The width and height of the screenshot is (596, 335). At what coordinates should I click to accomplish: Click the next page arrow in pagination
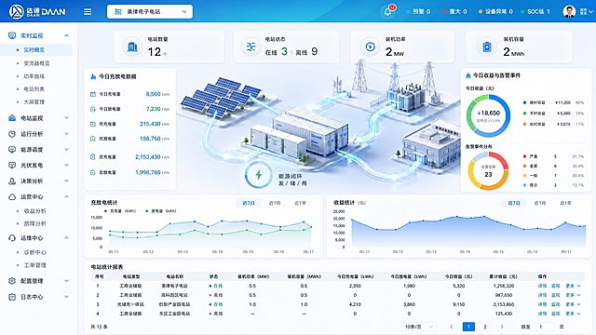click(502, 327)
